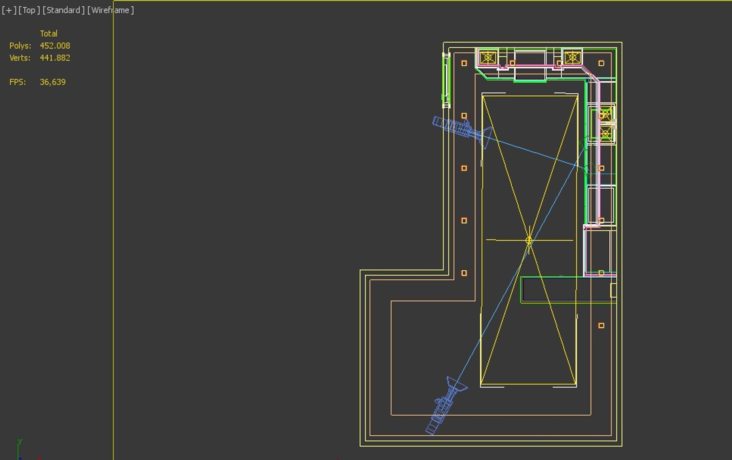Screen dimensions: 732x460
Task: Click the 'Total' statistics header text
Action: click(x=49, y=33)
